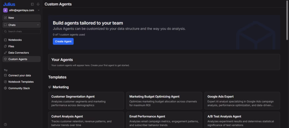The image size is (289, 128).
Task: Open Notebooks page
Action: tap(21, 40)
